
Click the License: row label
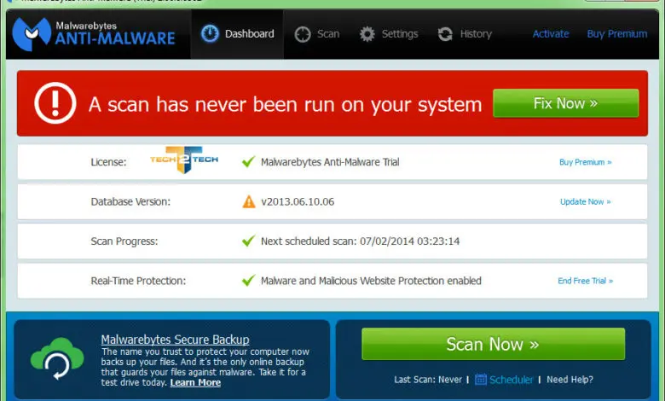(x=108, y=162)
